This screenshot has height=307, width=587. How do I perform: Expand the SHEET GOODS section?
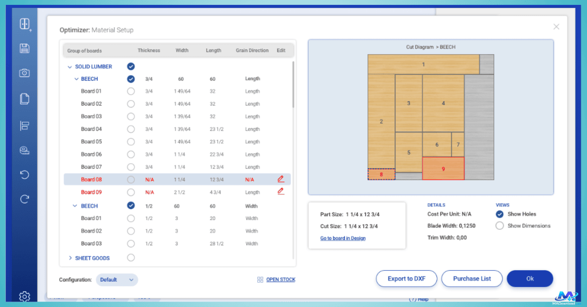coord(70,258)
